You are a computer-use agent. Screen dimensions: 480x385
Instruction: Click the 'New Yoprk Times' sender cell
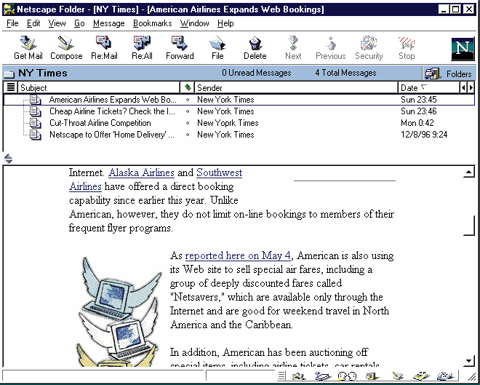tap(228, 123)
